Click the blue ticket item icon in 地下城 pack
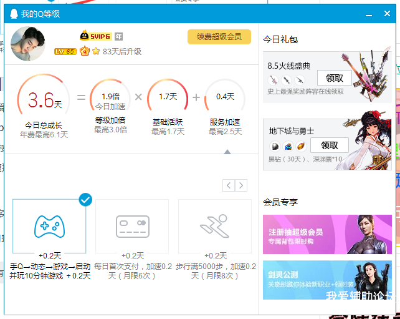This screenshot has height=319, width=400. (288, 147)
